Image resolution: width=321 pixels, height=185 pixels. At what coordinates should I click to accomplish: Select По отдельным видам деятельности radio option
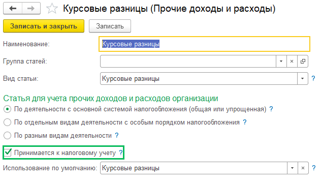(8, 122)
